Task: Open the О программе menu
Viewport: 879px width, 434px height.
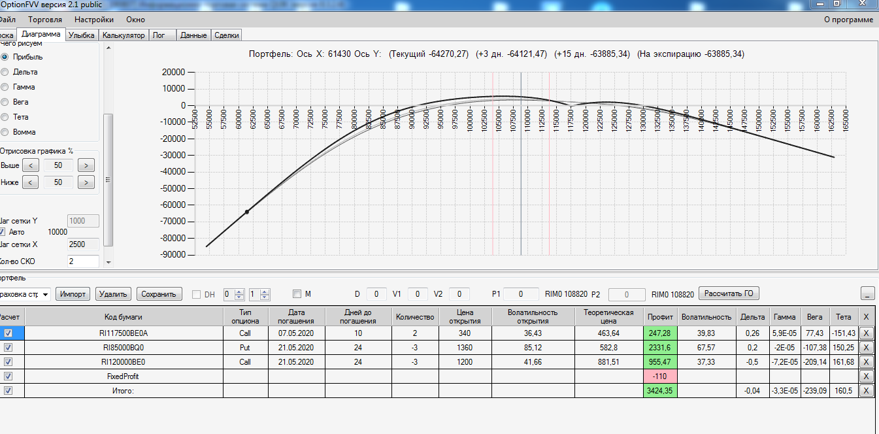Action: (x=848, y=20)
